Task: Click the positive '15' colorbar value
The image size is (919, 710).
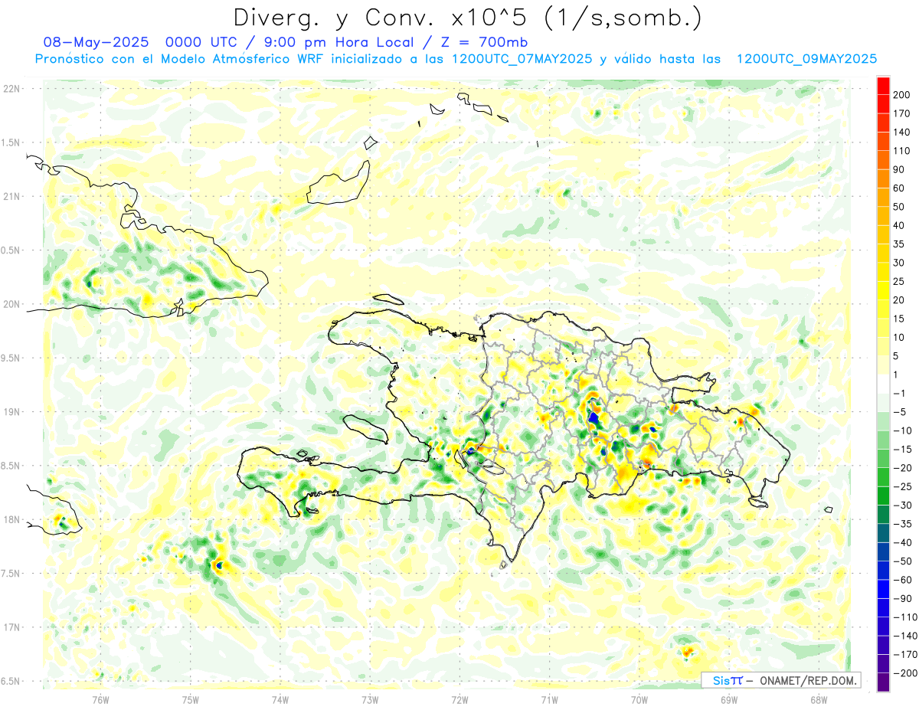Action: click(x=899, y=319)
